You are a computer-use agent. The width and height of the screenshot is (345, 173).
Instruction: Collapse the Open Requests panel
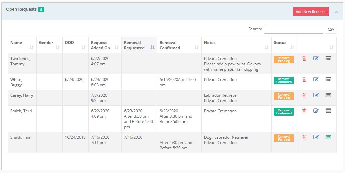point(336,12)
